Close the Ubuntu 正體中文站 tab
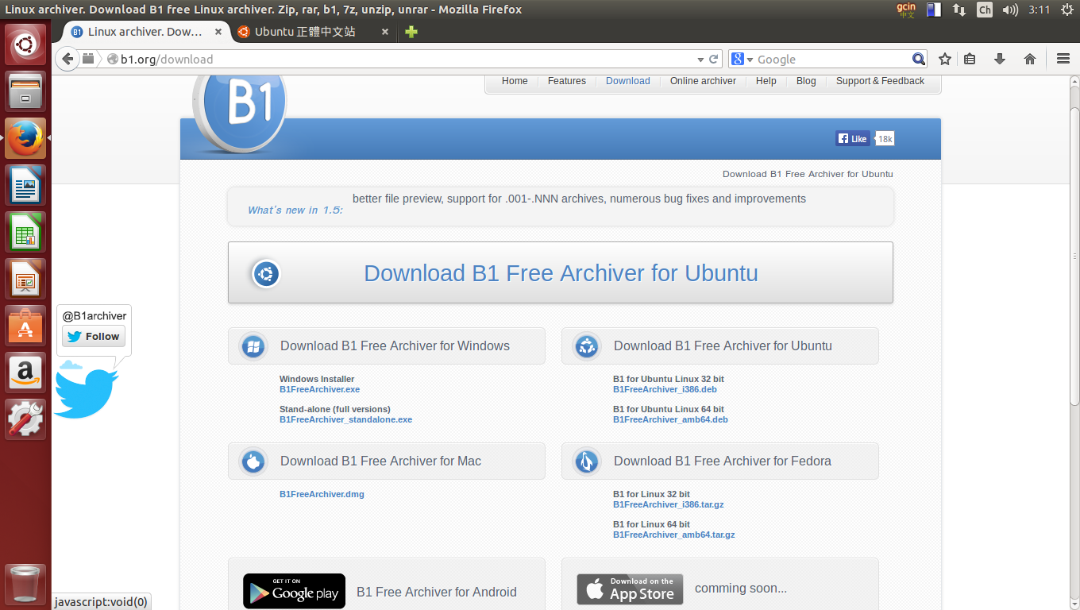 tap(385, 32)
